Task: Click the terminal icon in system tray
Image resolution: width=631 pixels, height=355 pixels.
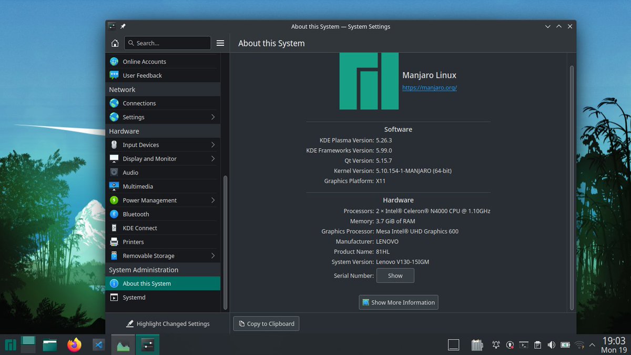Action: coord(524,346)
